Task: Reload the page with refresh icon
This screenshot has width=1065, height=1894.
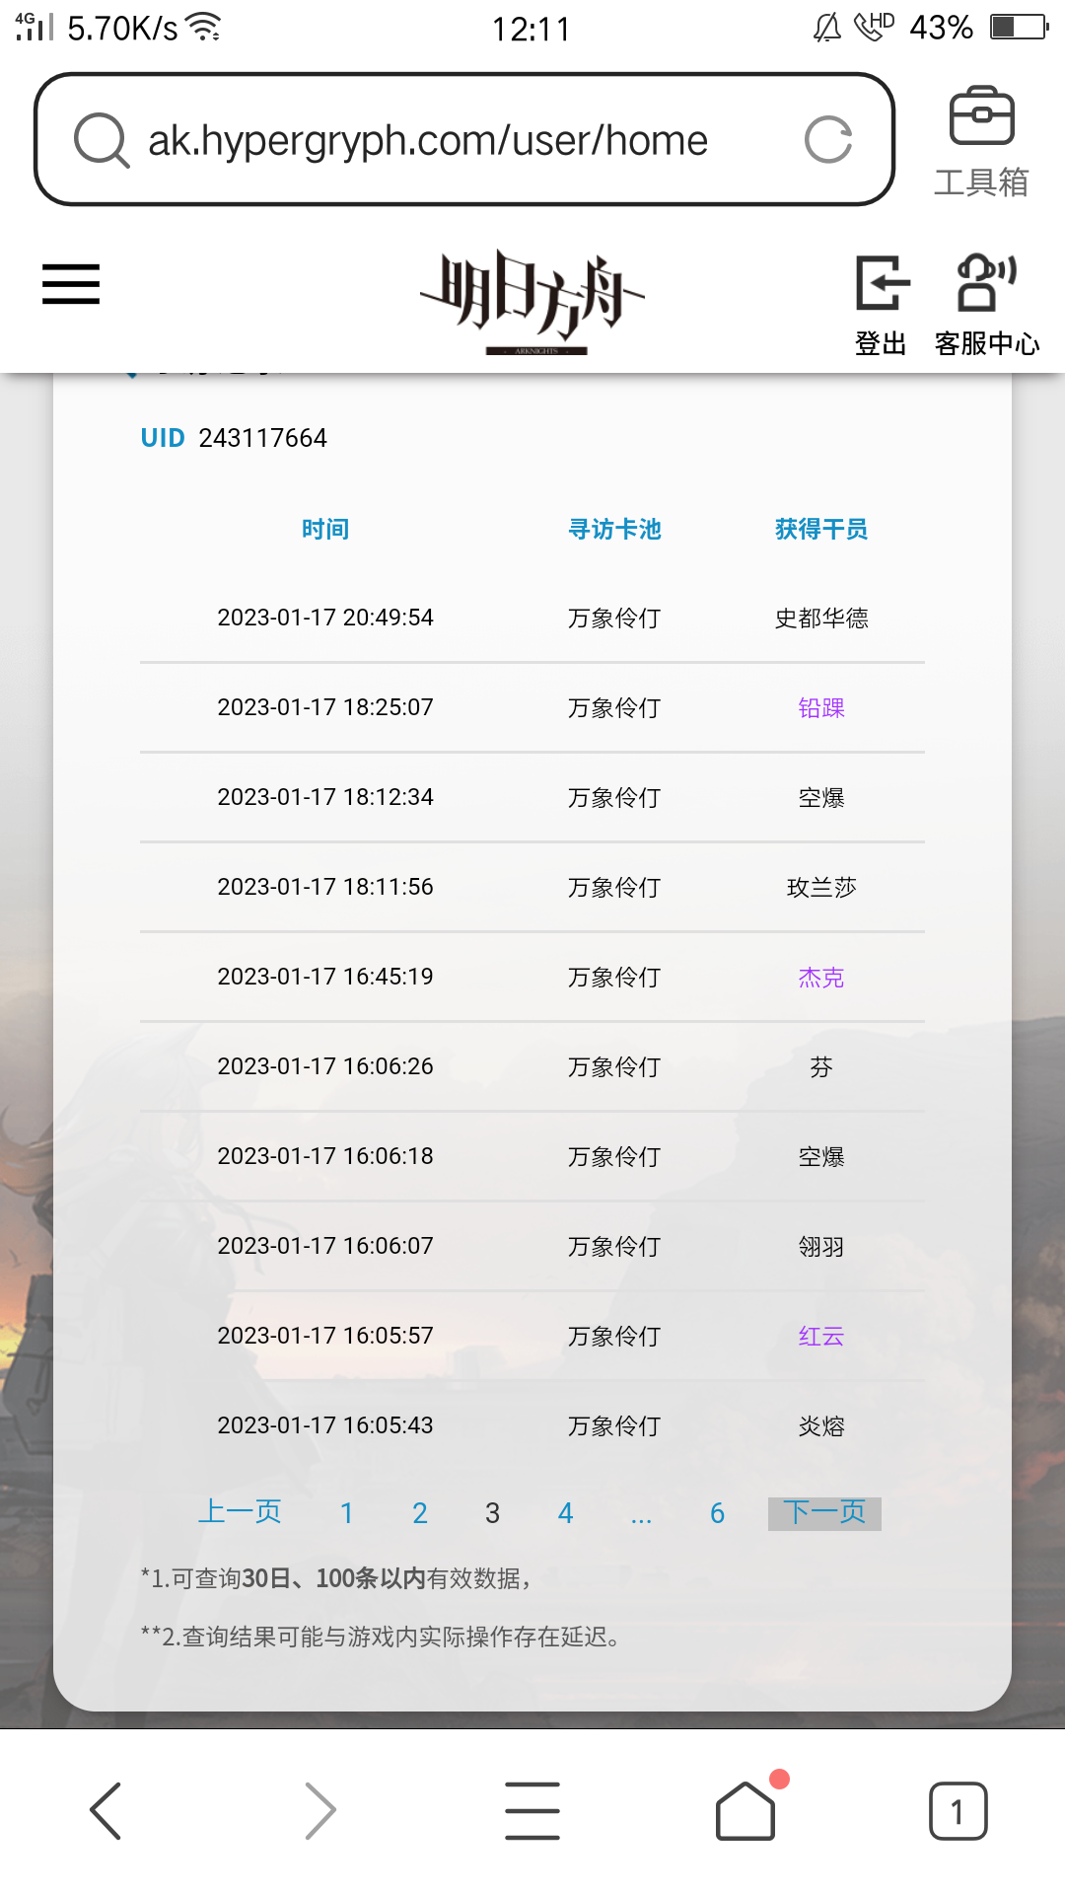Action: (828, 139)
